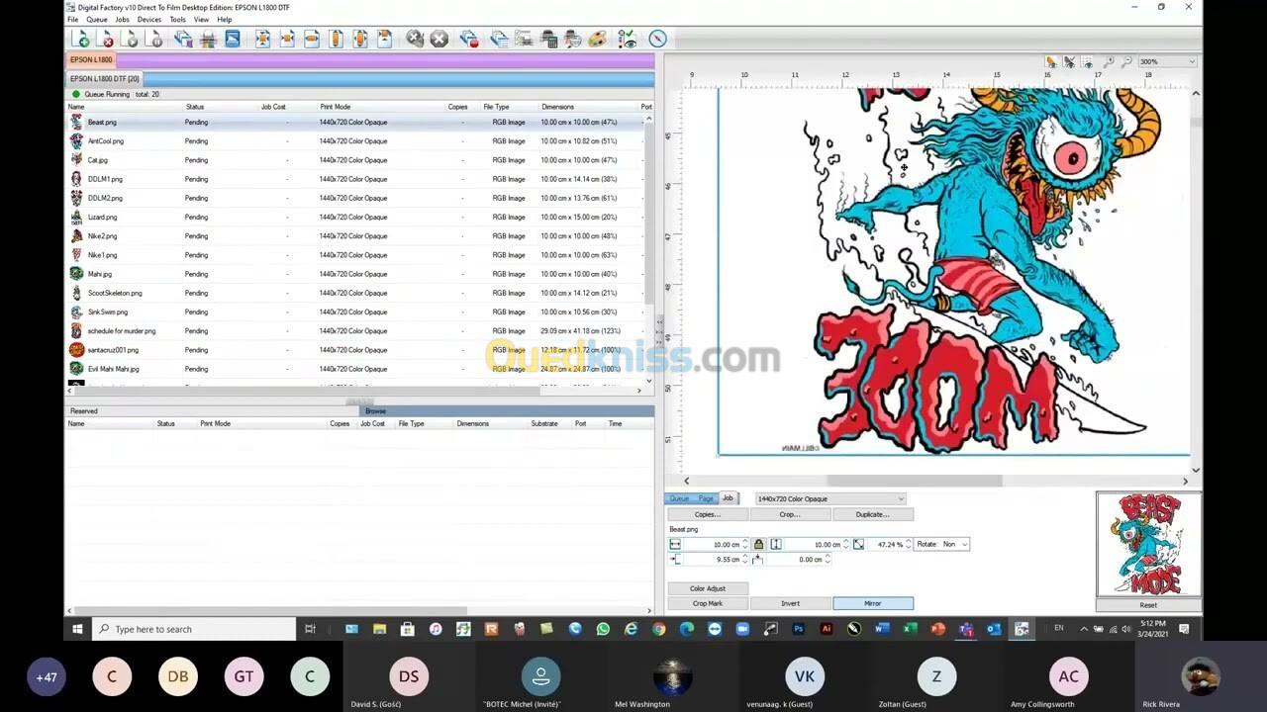The height and width of the screenshot is (712, 1267).
Task: Click the color palette toolbar icon
Action: [597, 39]
